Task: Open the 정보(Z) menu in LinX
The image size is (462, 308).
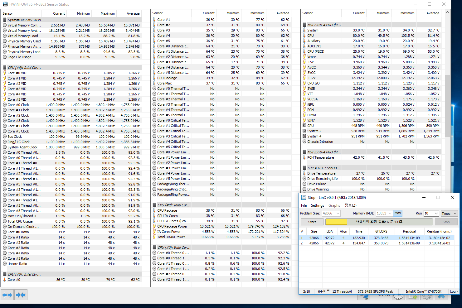Action: (350, 205)
